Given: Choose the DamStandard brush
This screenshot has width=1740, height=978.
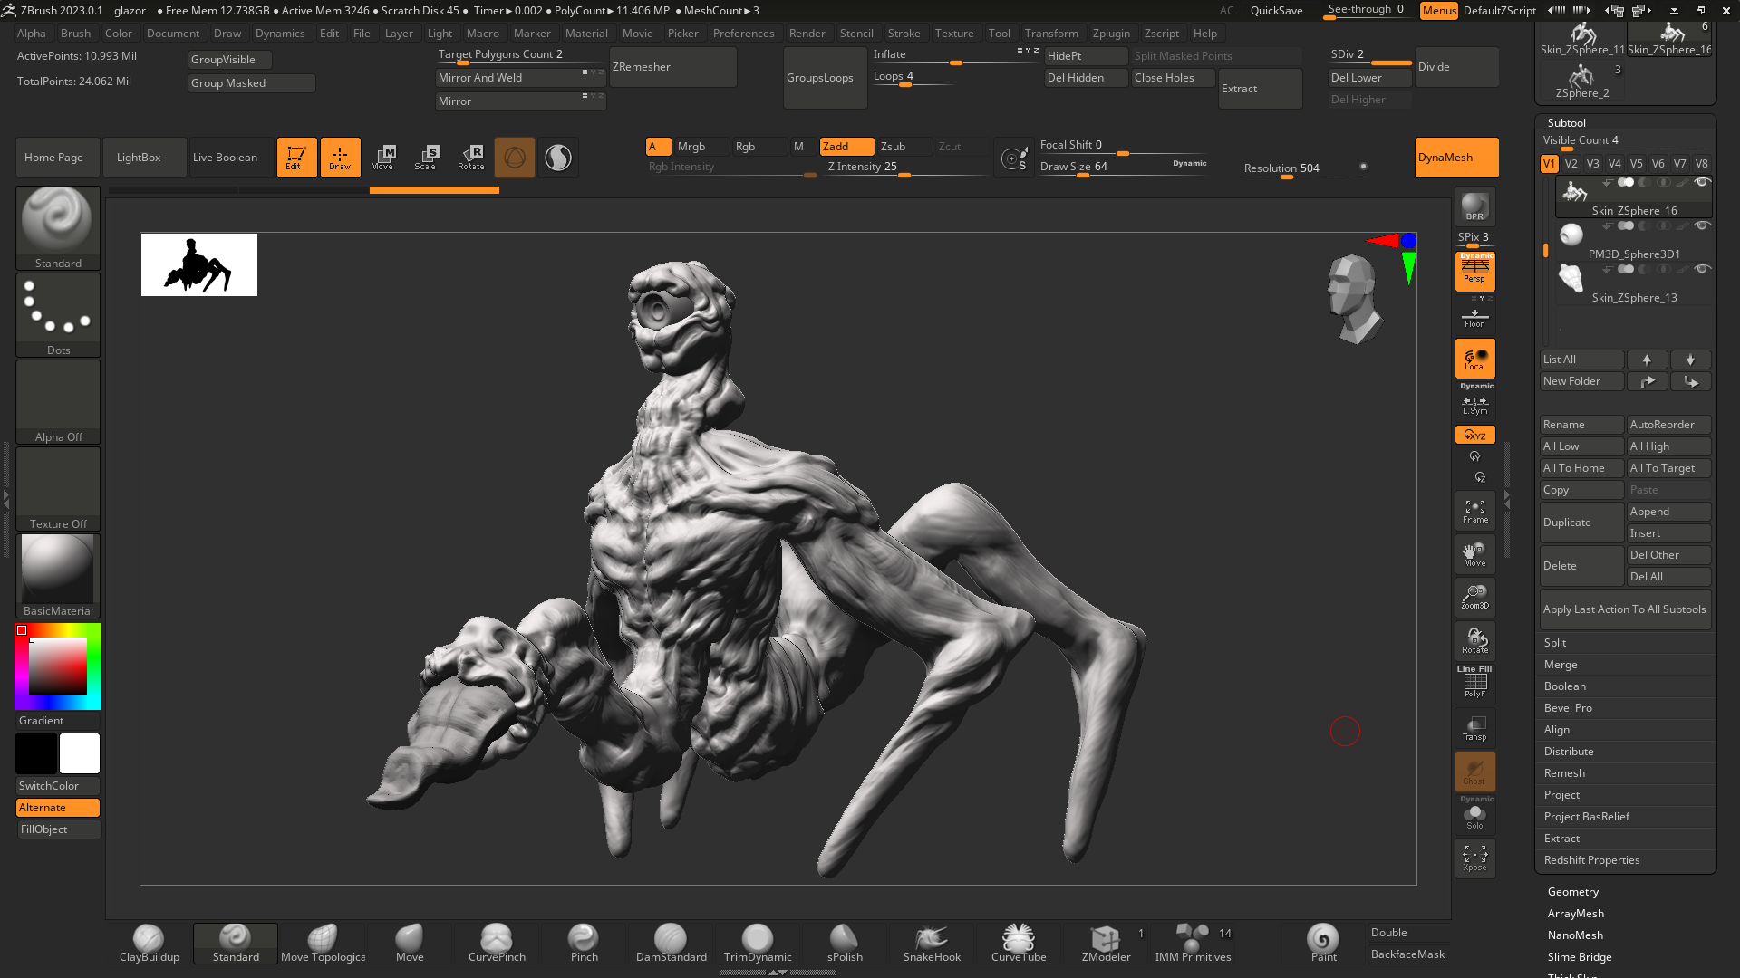Looking at the screenshot, I should coord(671,943).
